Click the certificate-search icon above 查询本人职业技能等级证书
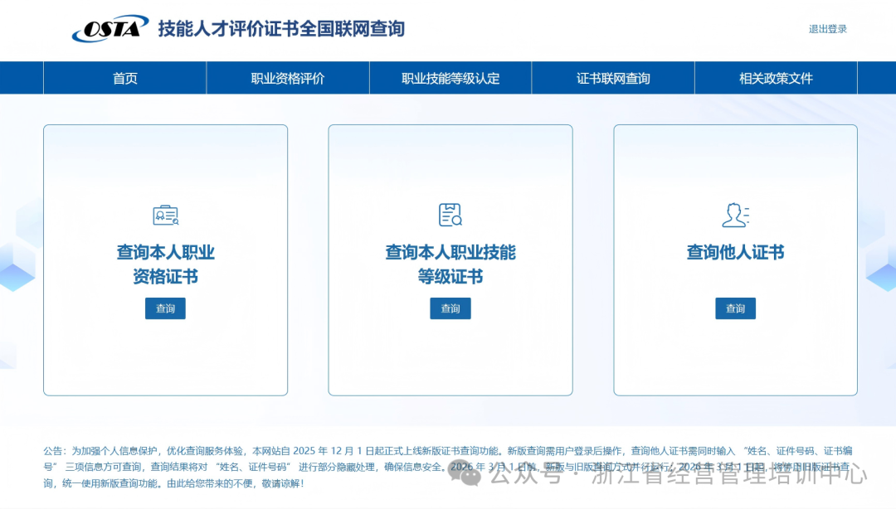Screen dimensions: 896x509 pos(450,214)
